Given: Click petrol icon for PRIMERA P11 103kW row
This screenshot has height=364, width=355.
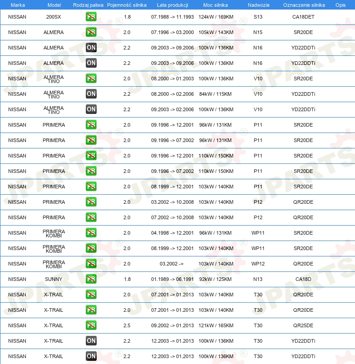Looking at the screenshot, I should (x=91, y=187).
